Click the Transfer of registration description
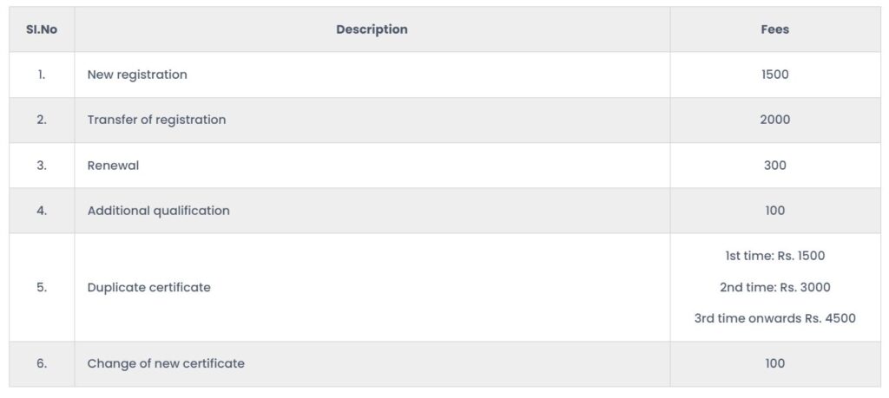 (x=156, y=120)
